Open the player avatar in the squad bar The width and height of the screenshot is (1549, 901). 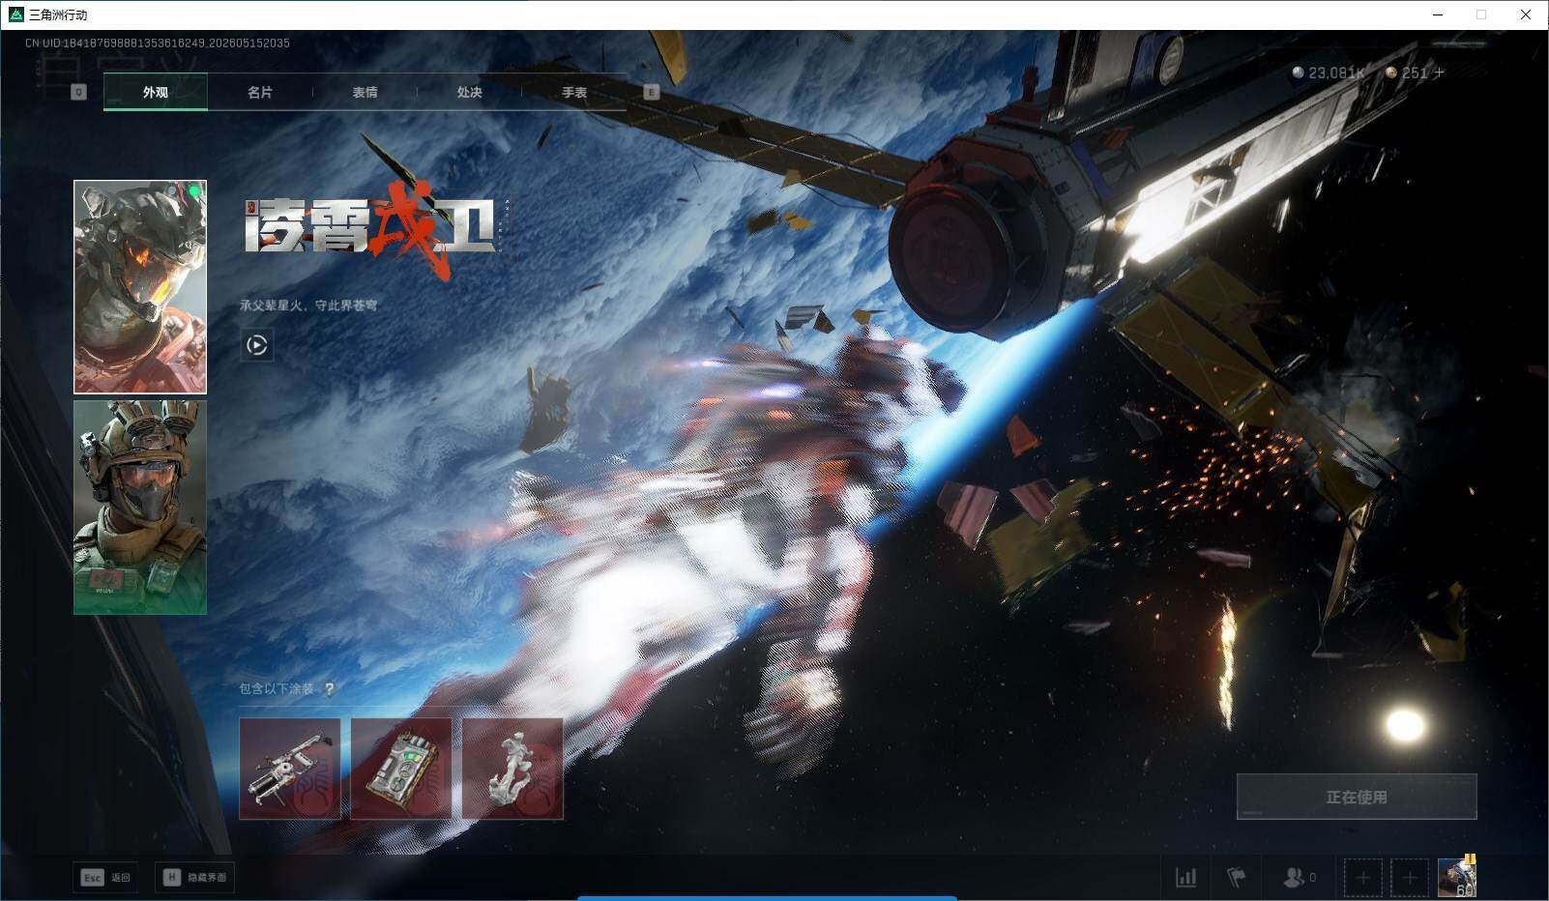pos(1457,877)
